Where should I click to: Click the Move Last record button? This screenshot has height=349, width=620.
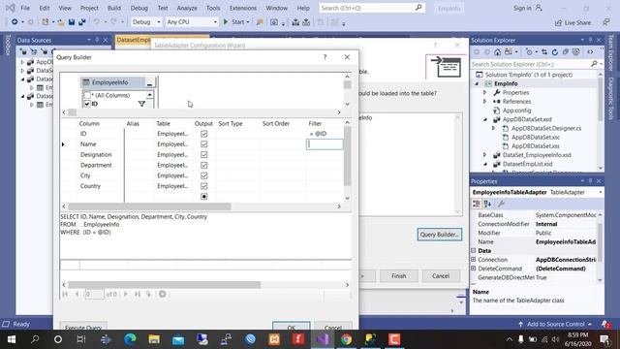point(138,294)
